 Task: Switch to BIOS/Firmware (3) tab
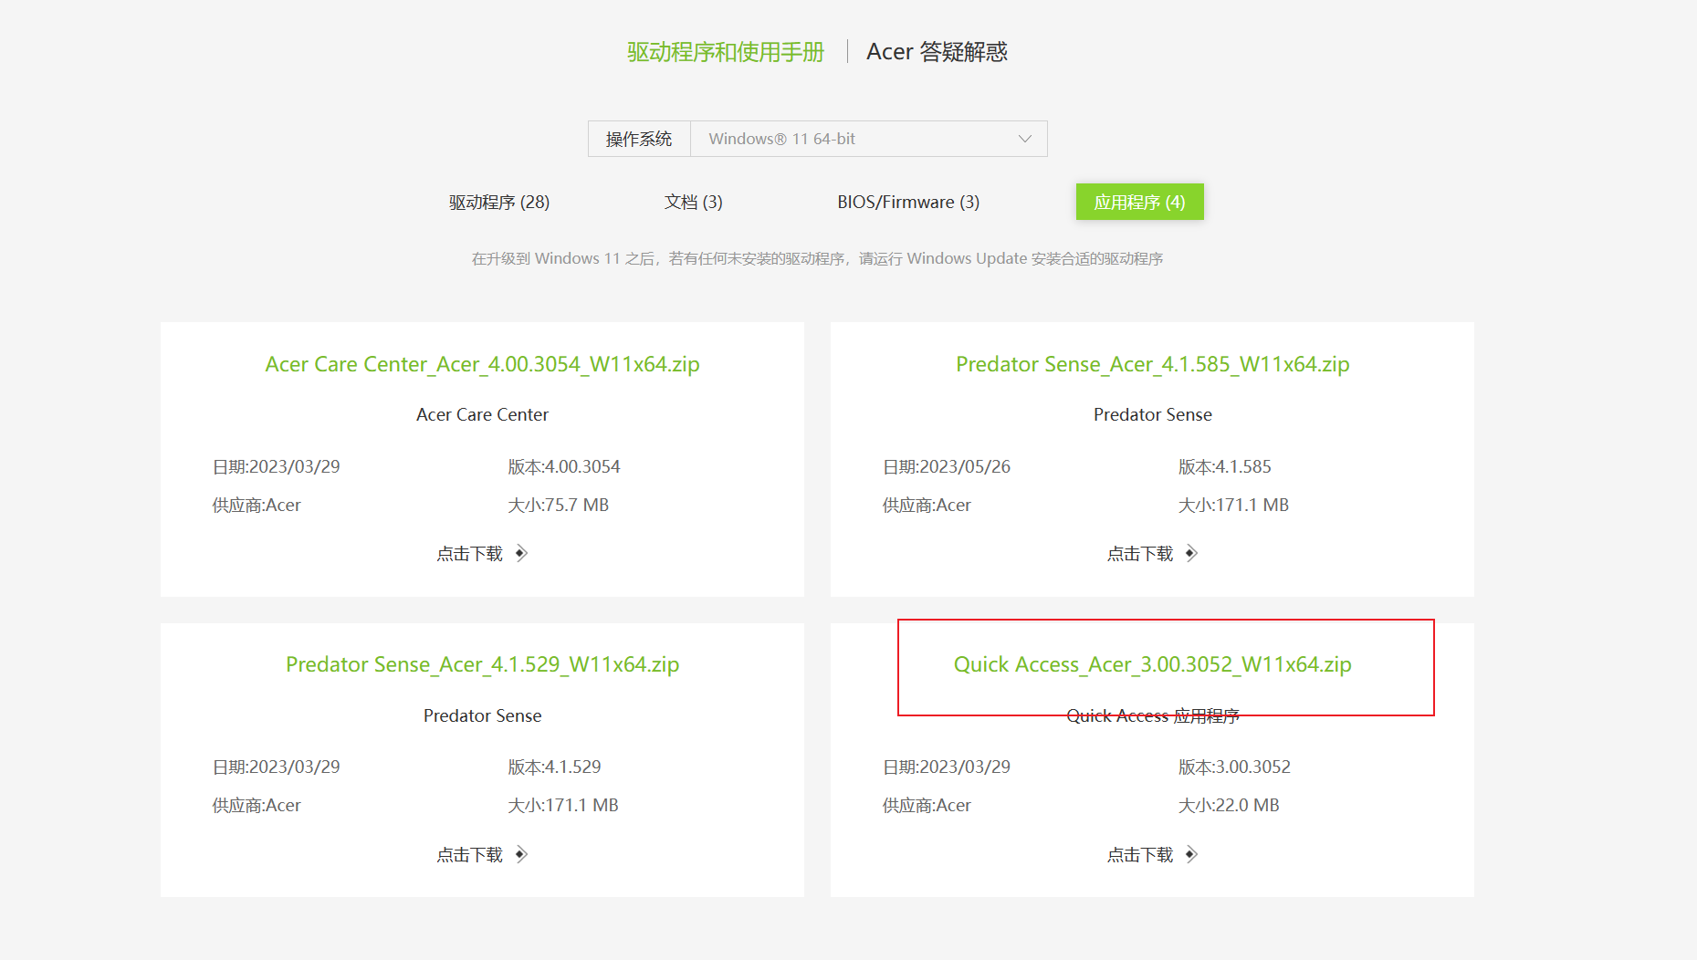click(908, 202)
